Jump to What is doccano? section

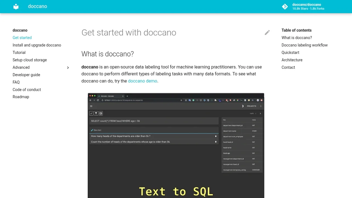[297, 38]
